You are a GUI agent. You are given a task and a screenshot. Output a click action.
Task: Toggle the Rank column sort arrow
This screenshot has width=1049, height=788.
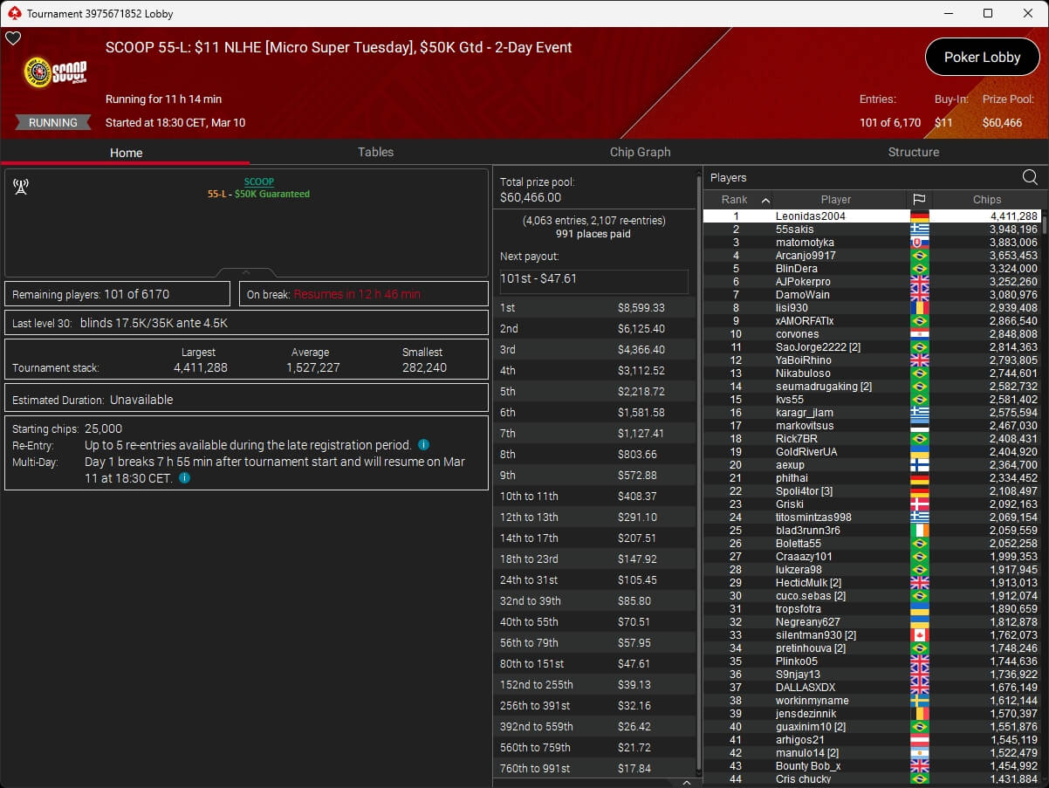coord(765,200)
